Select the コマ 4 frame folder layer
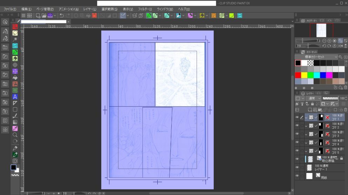 (336, 142)
